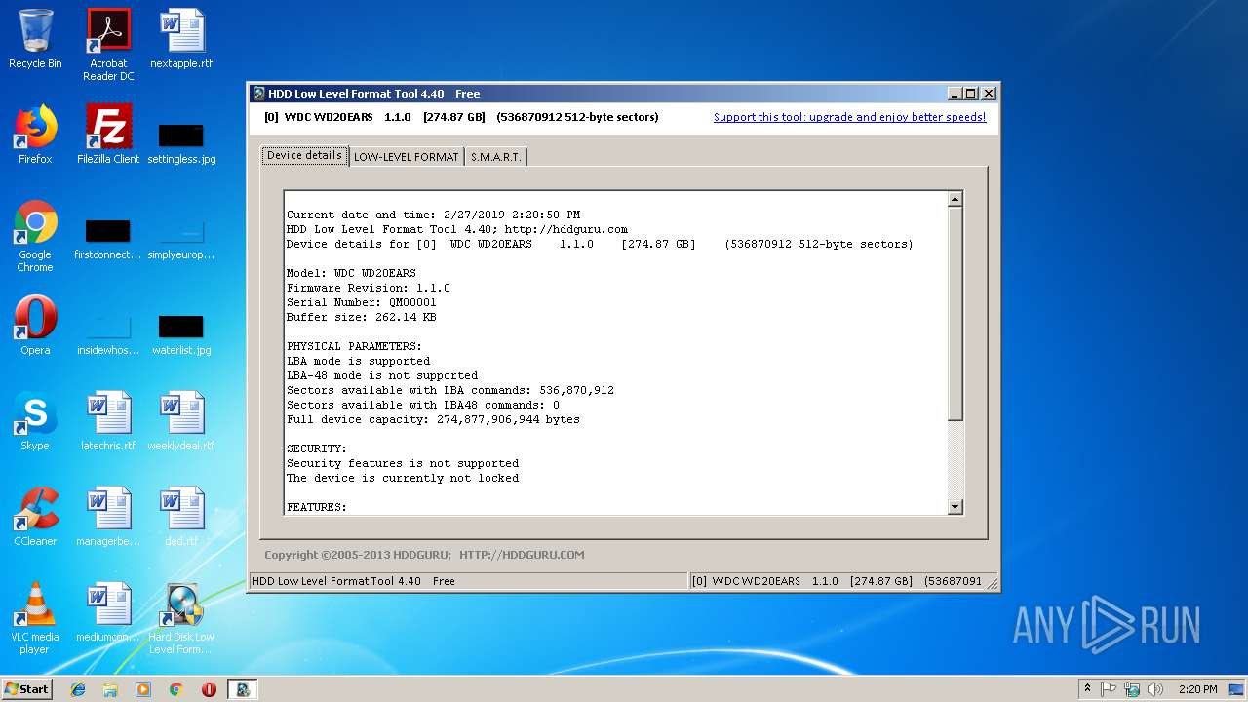This screenshot has height=702, width=1248.
Task: Select the mediumcon document icon
Action: pos(108,612)
